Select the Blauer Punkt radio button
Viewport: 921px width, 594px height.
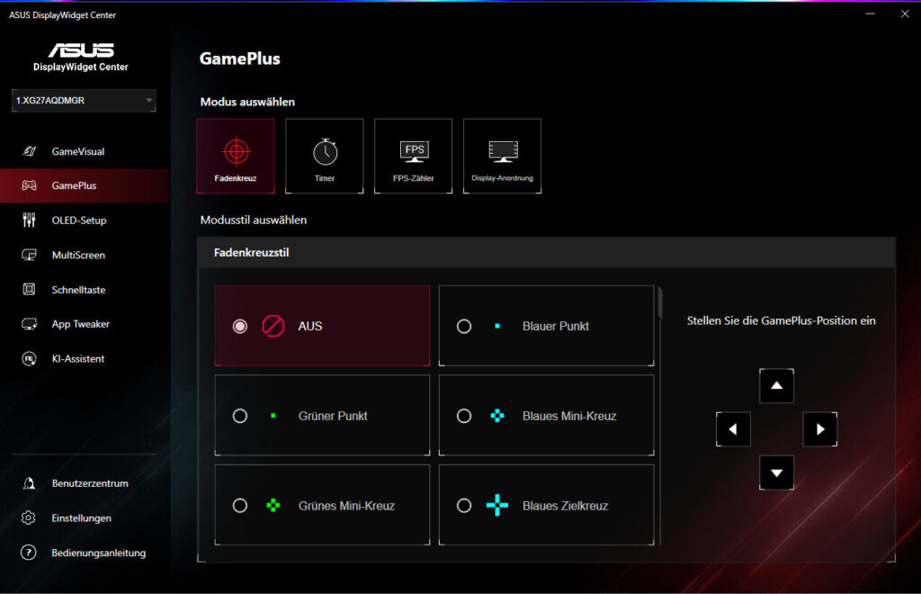point(464,326)
